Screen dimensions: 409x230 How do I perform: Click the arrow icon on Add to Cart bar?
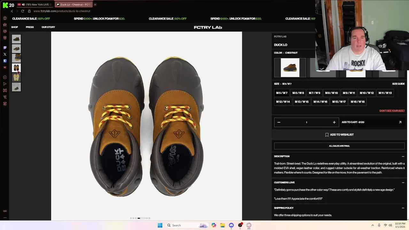click(x=400, y=122)
